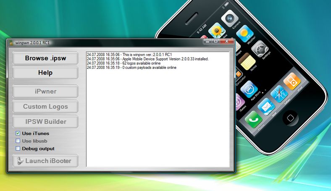Click Launch iBooter button
The height and width of the screenshot is (191, 331).
click(45, 161)
